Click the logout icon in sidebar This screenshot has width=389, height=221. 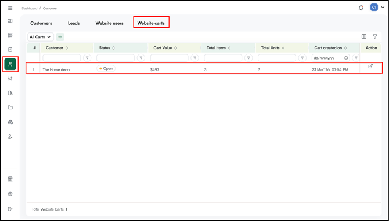click(10, 209)
